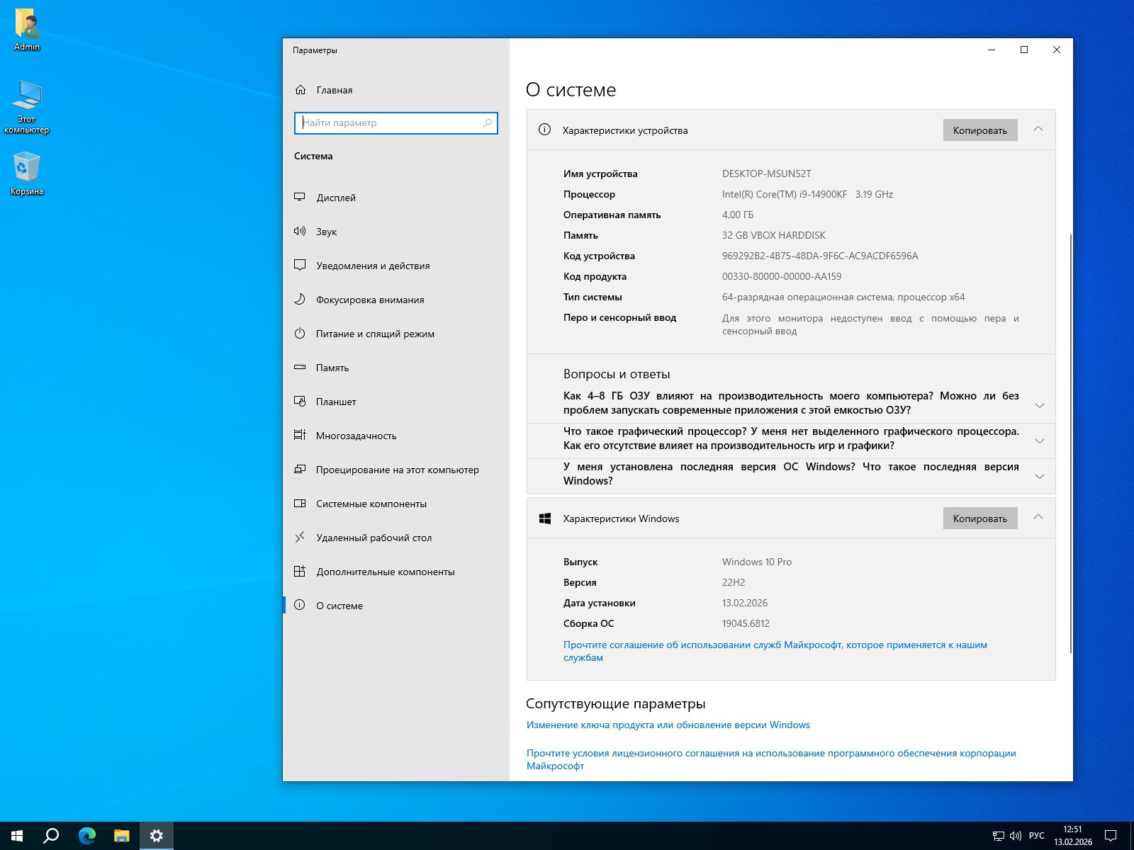Click the Multitasking icon in sidebar
1134x850 pixels.
click(300, 436)
